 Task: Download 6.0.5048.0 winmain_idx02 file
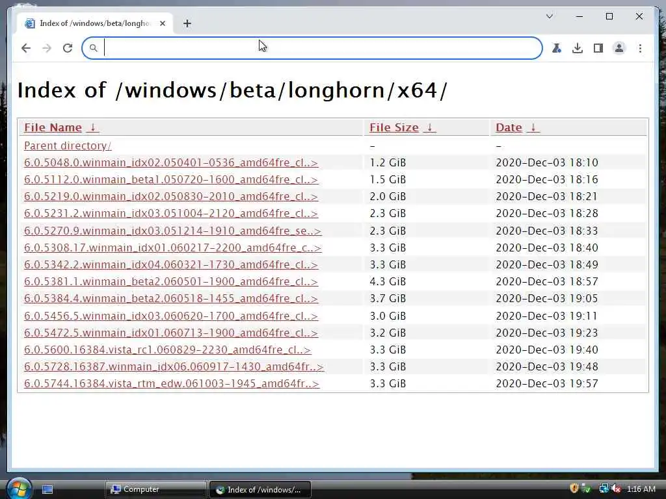click(x=171, y=162)
